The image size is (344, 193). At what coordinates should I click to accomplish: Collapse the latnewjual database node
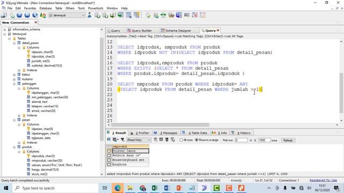(x=5, y=34)
